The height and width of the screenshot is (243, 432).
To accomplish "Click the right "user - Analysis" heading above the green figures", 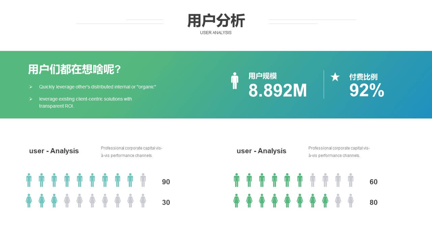I will click(x=262, y=151).
